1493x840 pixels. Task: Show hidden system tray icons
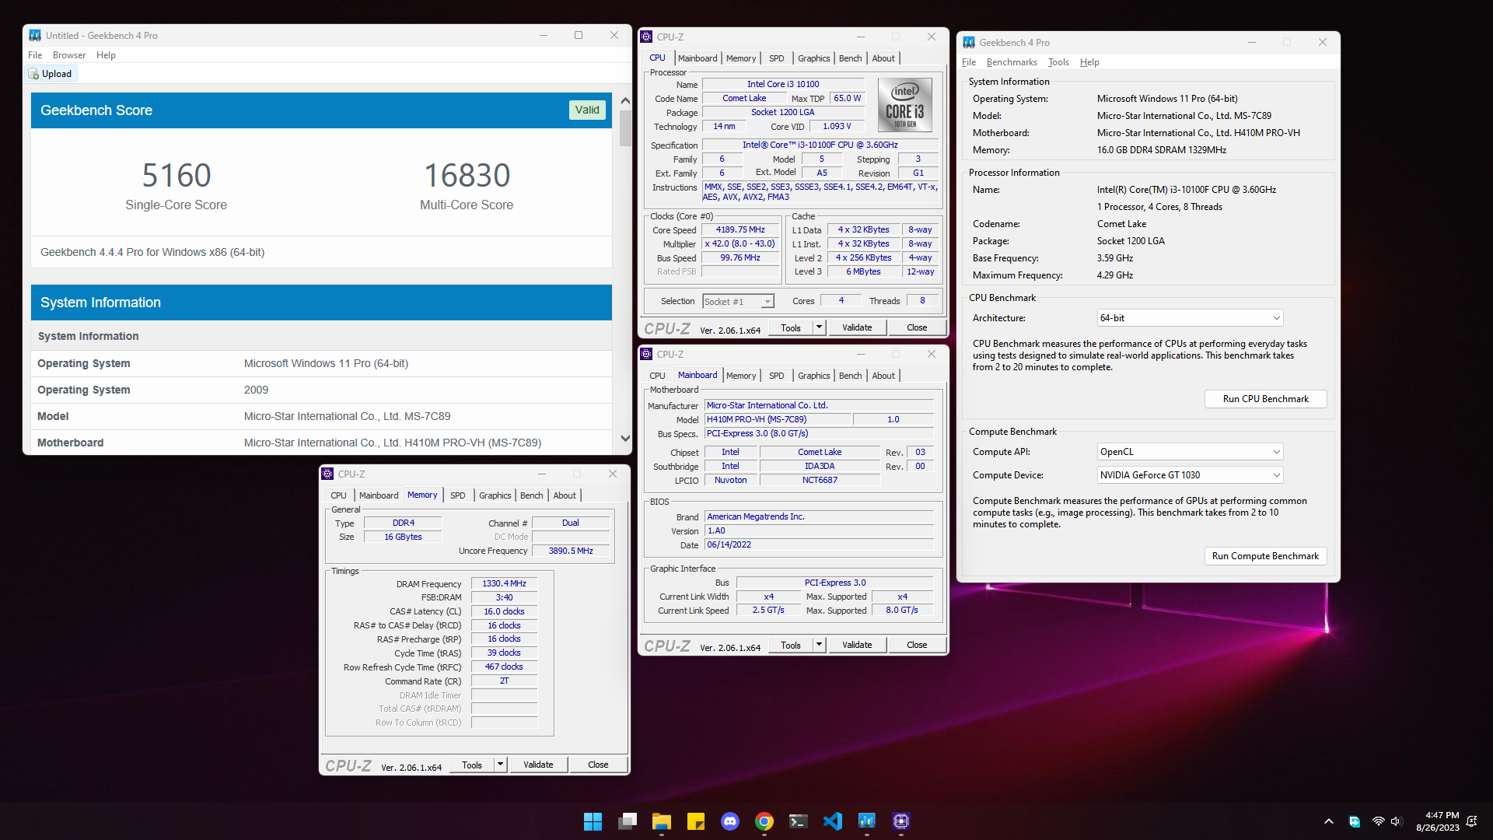click(x=1329, y=821)
